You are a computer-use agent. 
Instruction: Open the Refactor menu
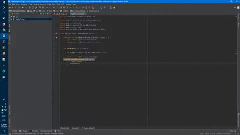tap(43, 4)
